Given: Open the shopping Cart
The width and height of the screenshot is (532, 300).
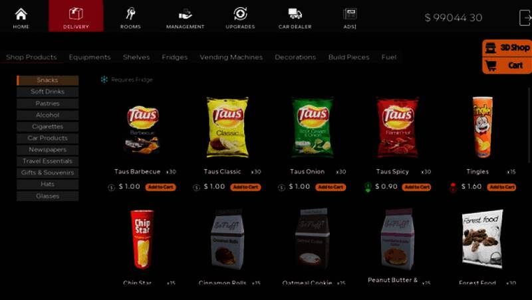Looking at the screenshot, I should (507, 65).
